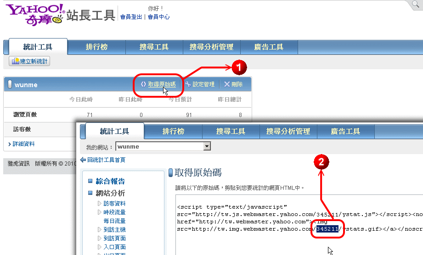Click inside the source code text box

[299, 225]
